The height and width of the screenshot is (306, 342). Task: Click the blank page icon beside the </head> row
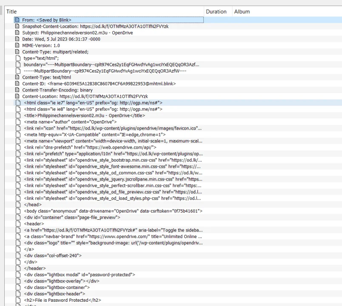[18, 204]
